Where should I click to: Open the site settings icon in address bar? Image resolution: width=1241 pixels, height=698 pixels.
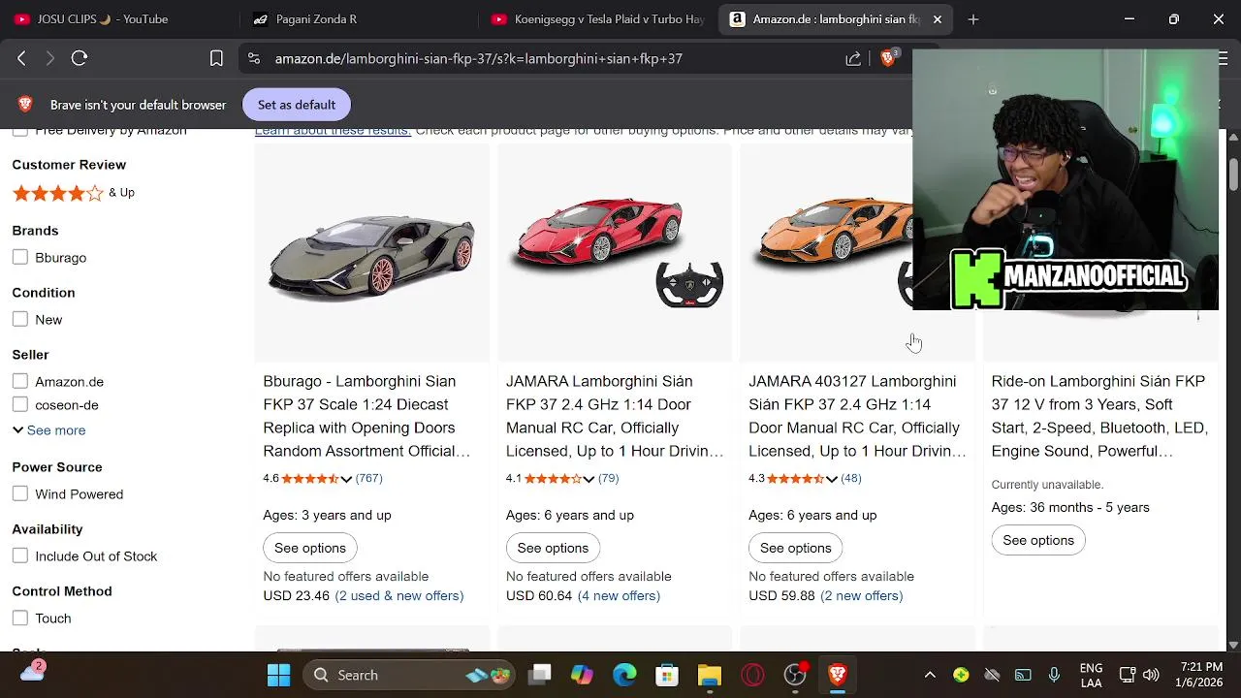(x=254, y=58)
